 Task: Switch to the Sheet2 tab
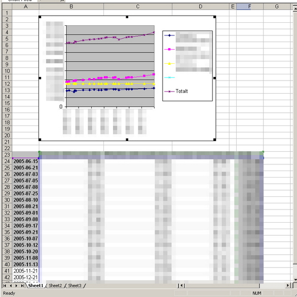[x=55, y=285]
